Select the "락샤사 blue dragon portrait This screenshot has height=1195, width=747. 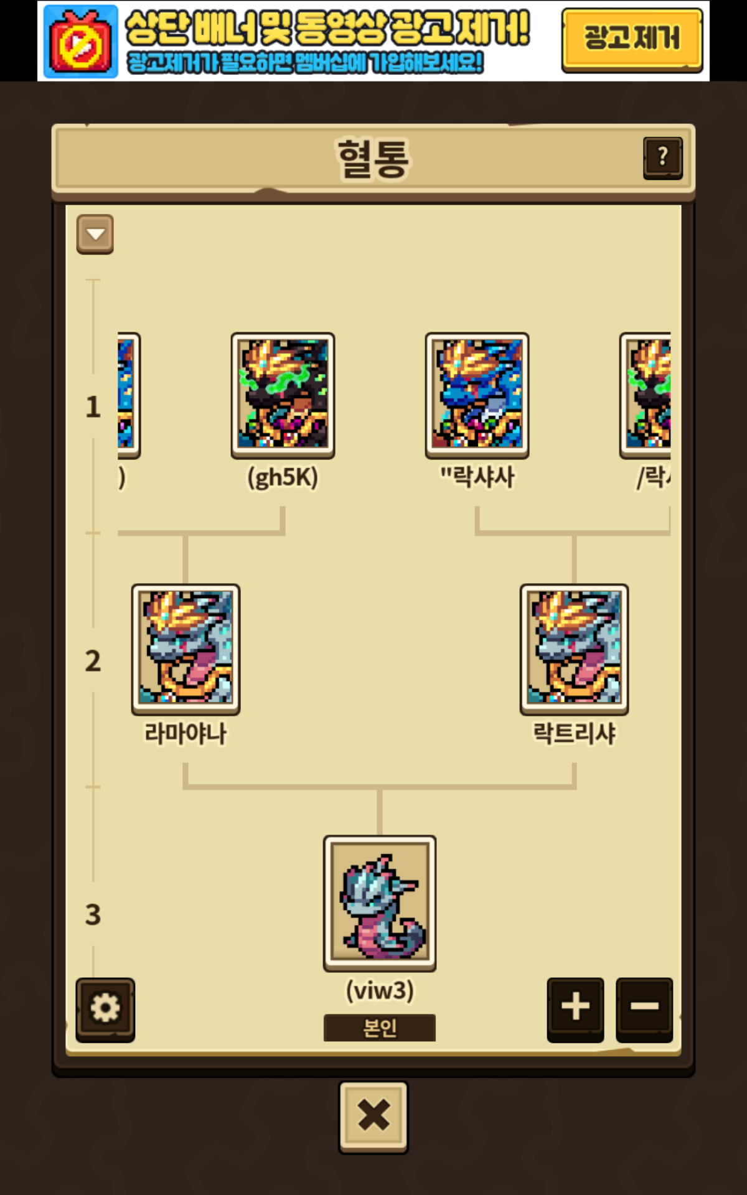477,395
